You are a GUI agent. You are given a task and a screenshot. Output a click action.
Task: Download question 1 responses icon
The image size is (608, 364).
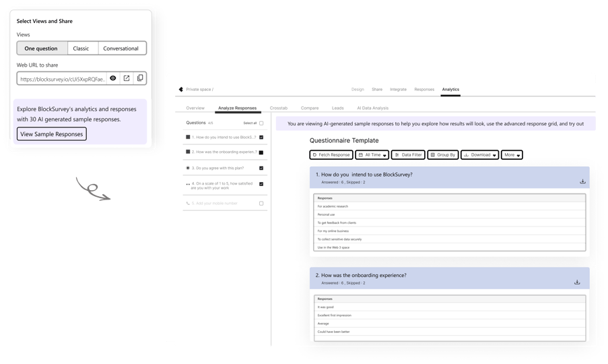click(582, 181)
